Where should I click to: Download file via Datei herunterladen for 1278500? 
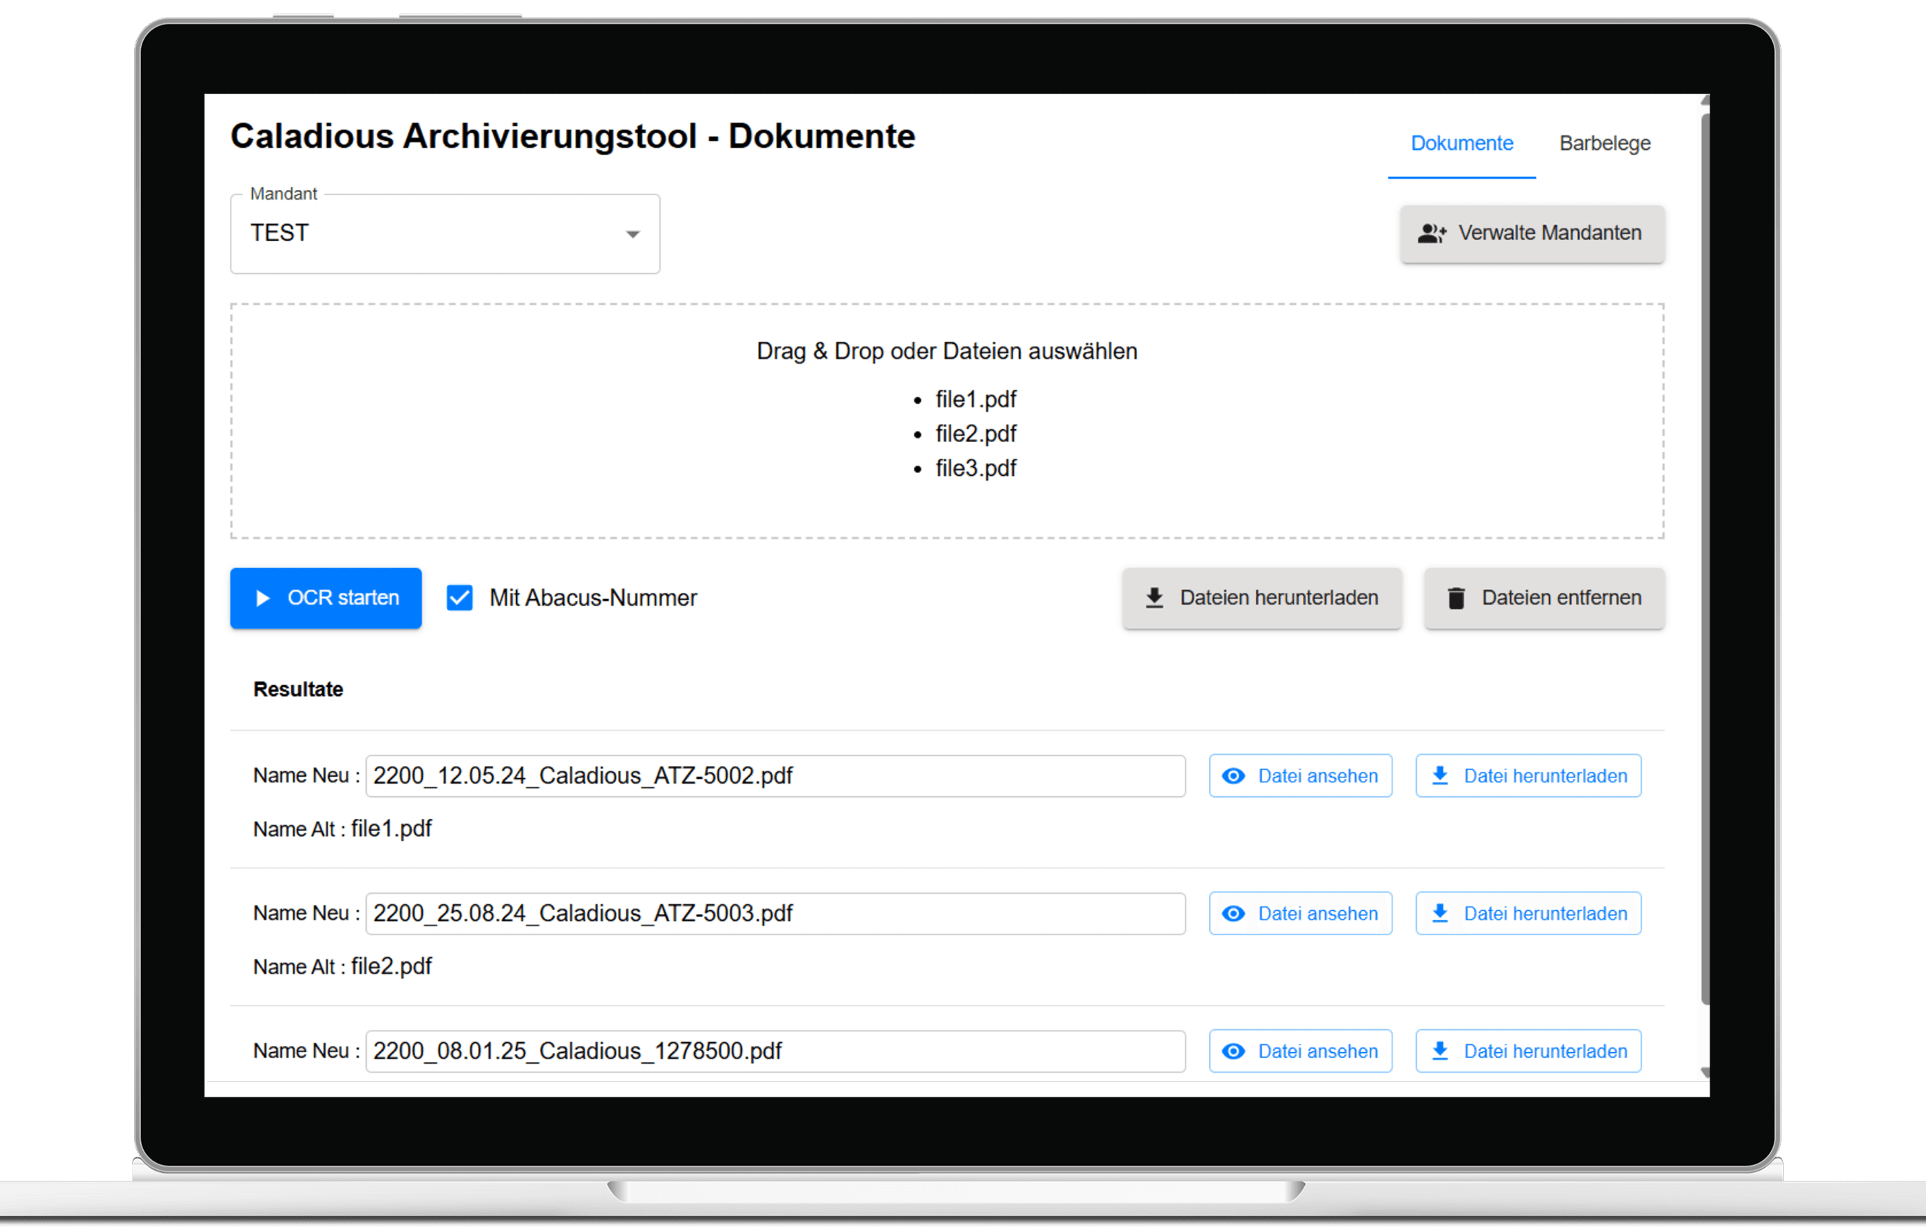[x=1528, y=1051]
